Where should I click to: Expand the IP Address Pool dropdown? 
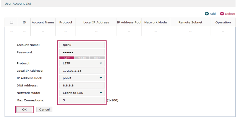pos(82,78)
